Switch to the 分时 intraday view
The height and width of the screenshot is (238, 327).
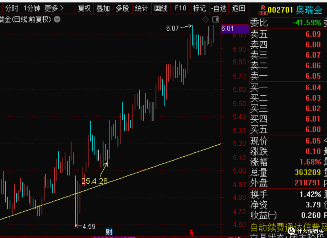point(12,8)
